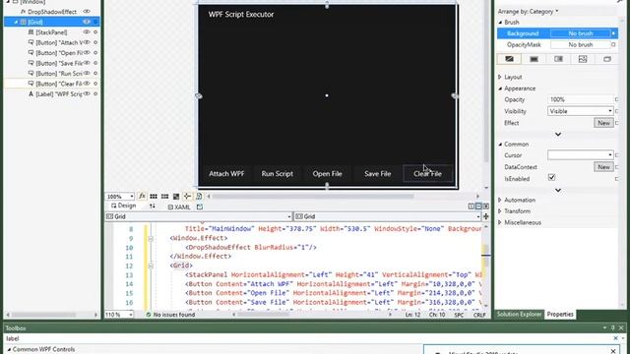Click the Background No brush swatch
630x354 pixels.
pyautogui.click(x=580, y=33)
